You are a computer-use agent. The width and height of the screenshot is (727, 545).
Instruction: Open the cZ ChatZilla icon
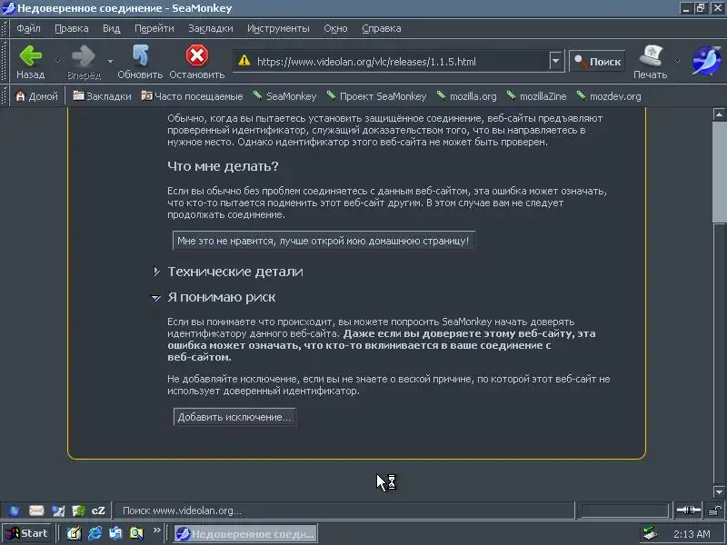[x=98, y=510]
